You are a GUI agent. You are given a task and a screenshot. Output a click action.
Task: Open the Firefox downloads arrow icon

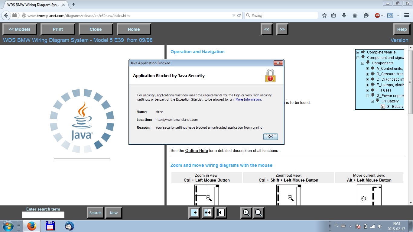344,15
